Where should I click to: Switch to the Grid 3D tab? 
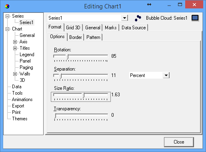[x=73, y=28]
